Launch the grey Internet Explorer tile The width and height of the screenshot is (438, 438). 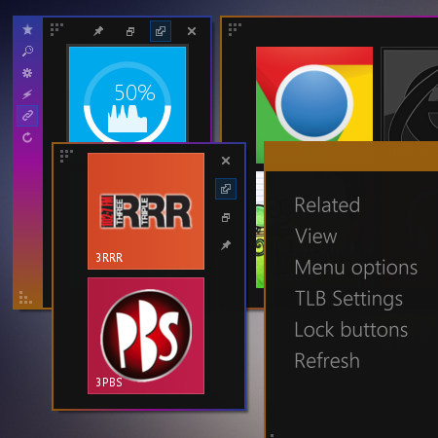click(411, 94)
